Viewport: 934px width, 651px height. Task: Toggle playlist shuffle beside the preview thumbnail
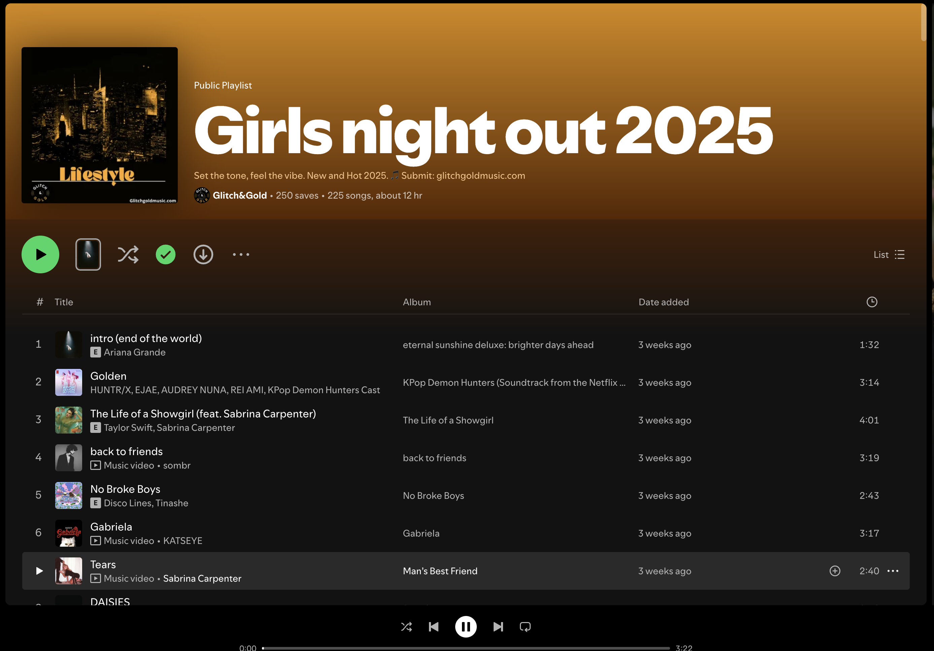point(128,254)
